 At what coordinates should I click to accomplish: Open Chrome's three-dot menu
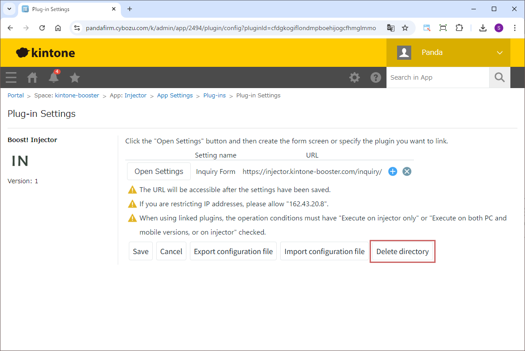(515, 28)
